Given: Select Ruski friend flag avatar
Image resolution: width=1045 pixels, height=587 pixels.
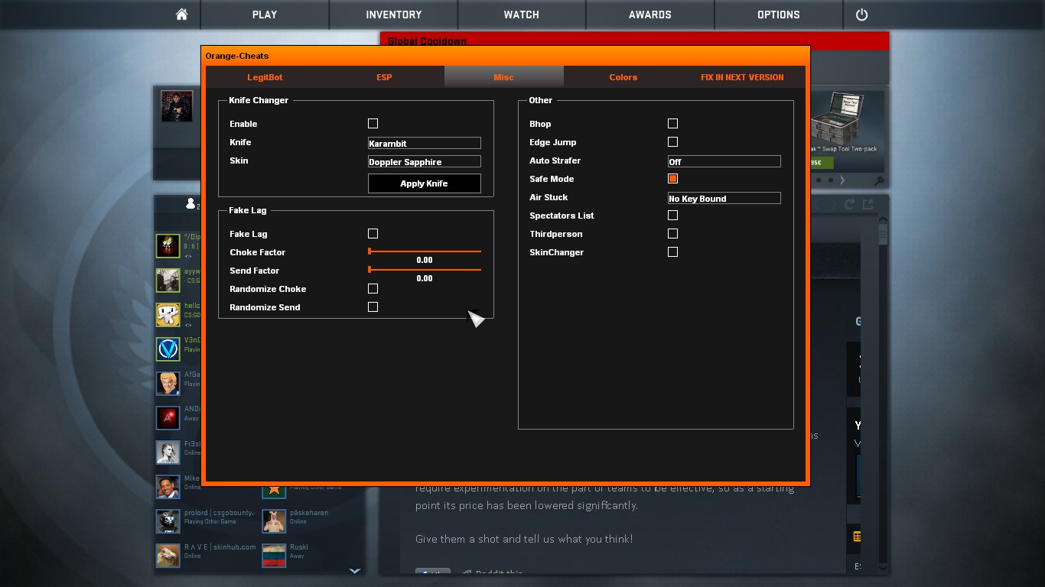Looking at the screenshot, I should [x=274, y=556].
